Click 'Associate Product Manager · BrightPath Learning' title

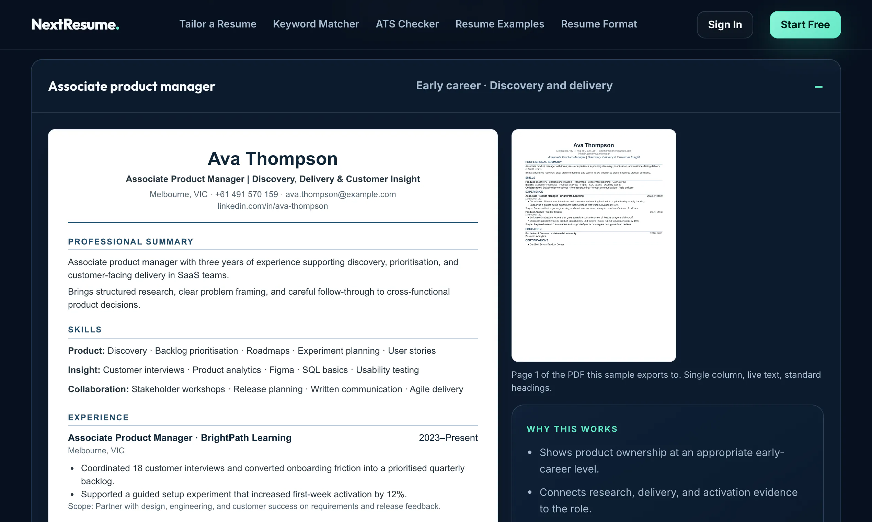(180, 438)
